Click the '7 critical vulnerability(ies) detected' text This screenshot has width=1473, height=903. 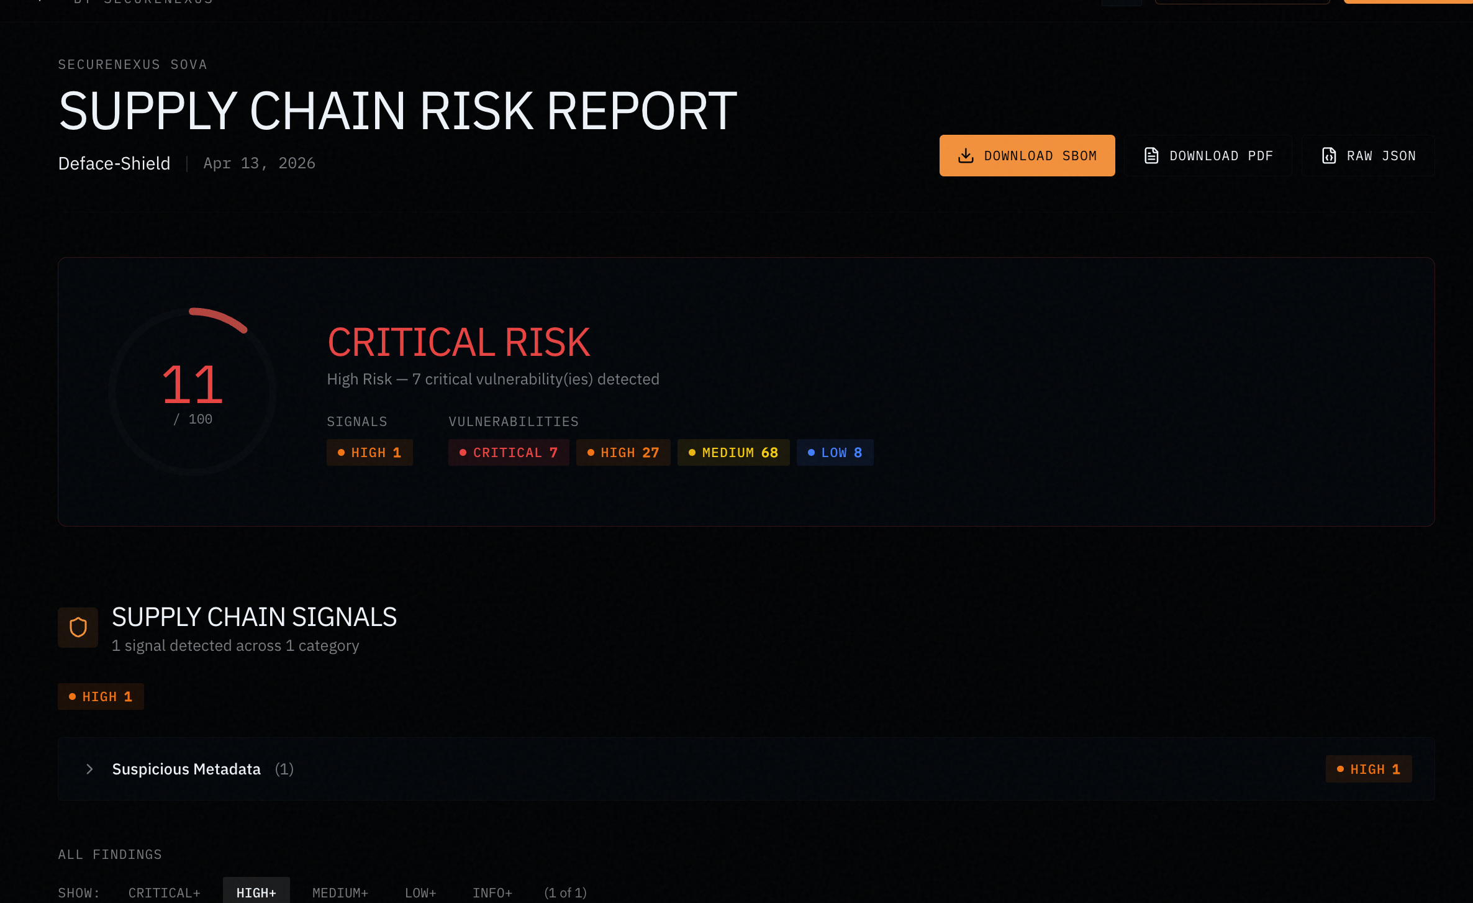tap(536, 379)
